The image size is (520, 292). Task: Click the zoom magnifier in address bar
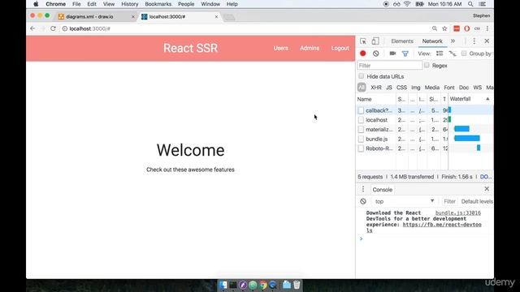tap(435, 28)
